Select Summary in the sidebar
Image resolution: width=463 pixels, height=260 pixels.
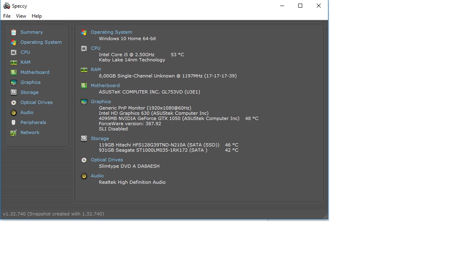click(32, 32)
